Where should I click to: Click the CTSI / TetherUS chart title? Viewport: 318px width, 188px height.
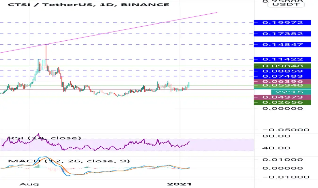pyautogui.click(x=88, y=4)
